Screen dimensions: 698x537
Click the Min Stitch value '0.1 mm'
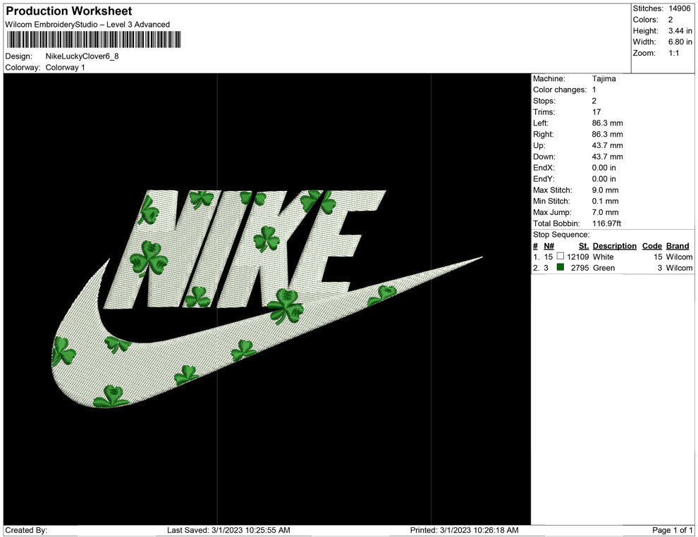click(606, 201)
